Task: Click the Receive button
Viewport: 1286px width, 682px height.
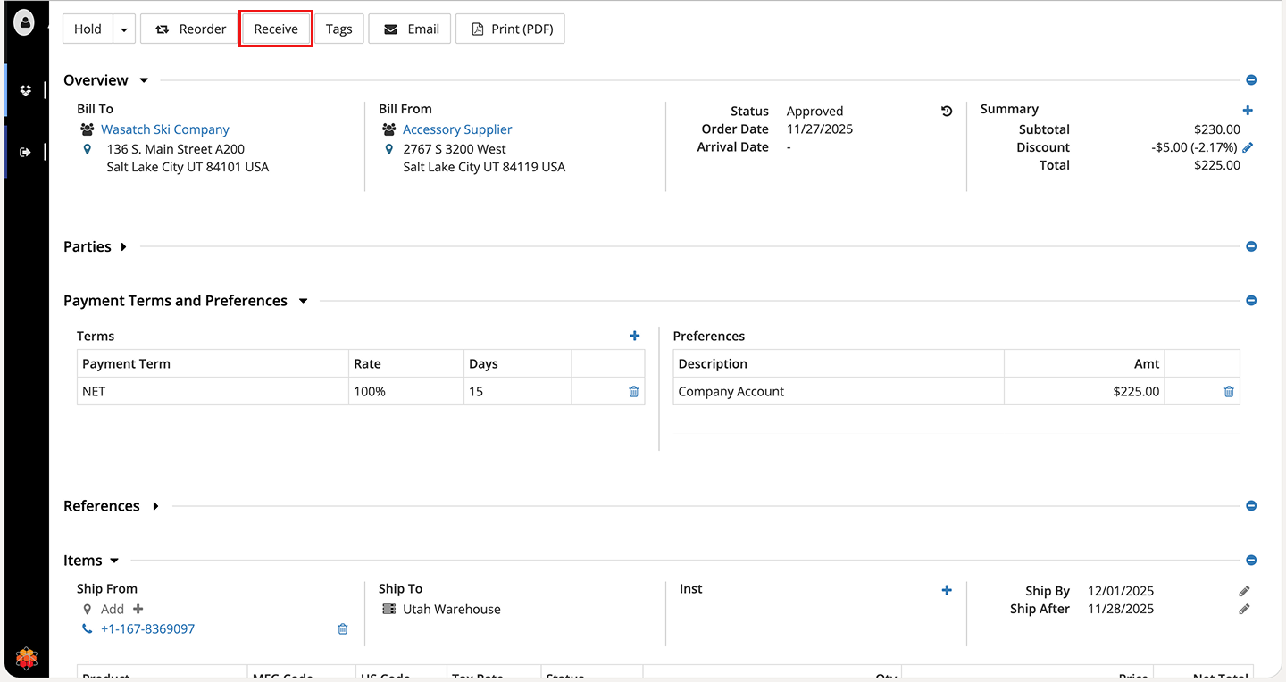Action: click(276, 29)
